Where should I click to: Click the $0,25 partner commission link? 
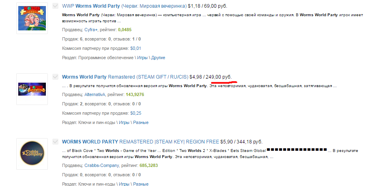click(136, 113)
